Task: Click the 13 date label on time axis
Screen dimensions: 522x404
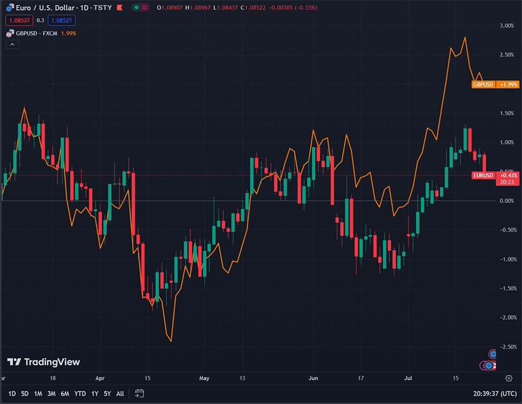Action: (242, 378)
